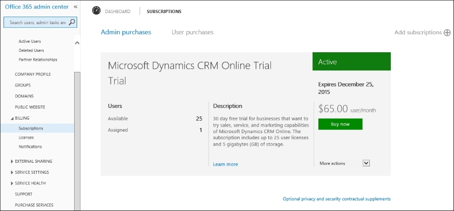This screenshot has width=454, height=211.
Task: Open the Active Users page
Action: point(30,41)
